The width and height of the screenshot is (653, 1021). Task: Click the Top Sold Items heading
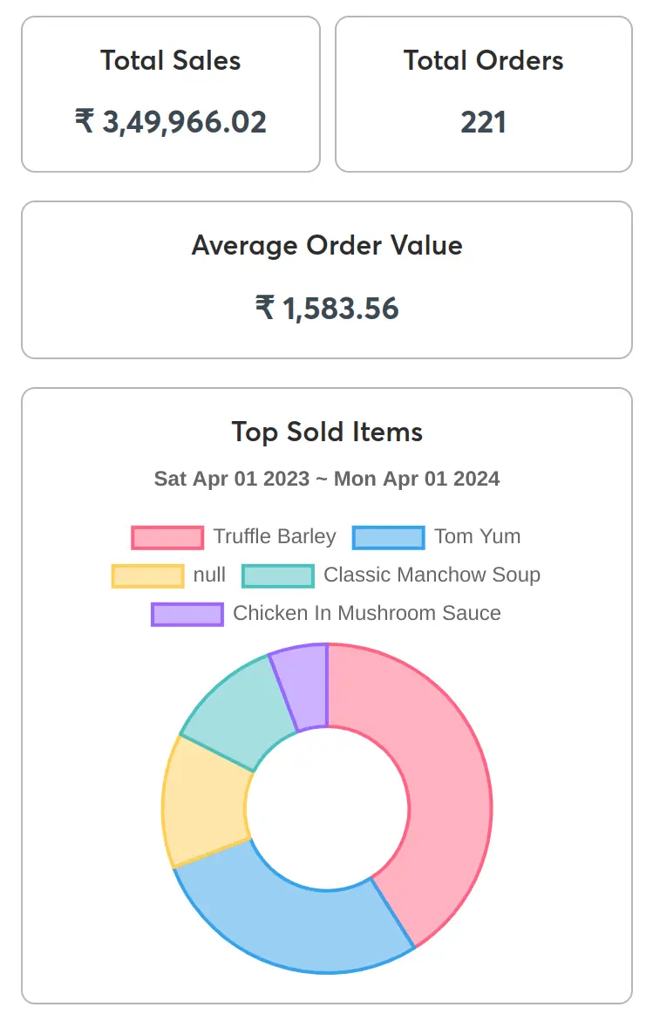(x=326, y=432)
